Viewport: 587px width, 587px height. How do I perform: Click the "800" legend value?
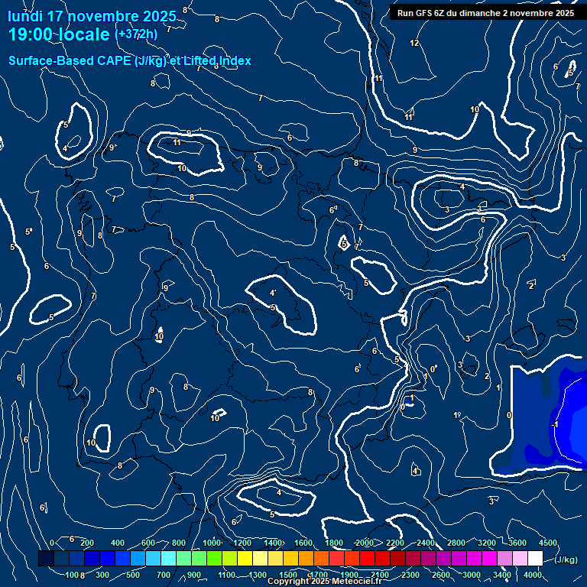tap(179, 543)
